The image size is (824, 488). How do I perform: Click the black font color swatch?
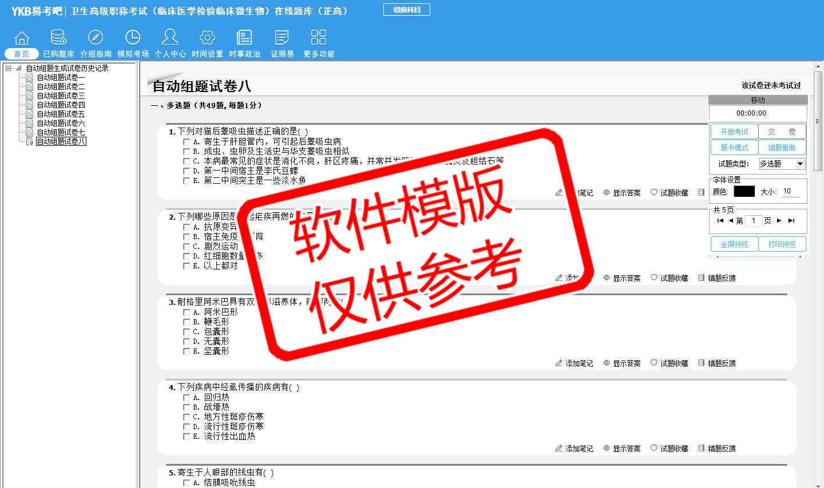(744, 192)
